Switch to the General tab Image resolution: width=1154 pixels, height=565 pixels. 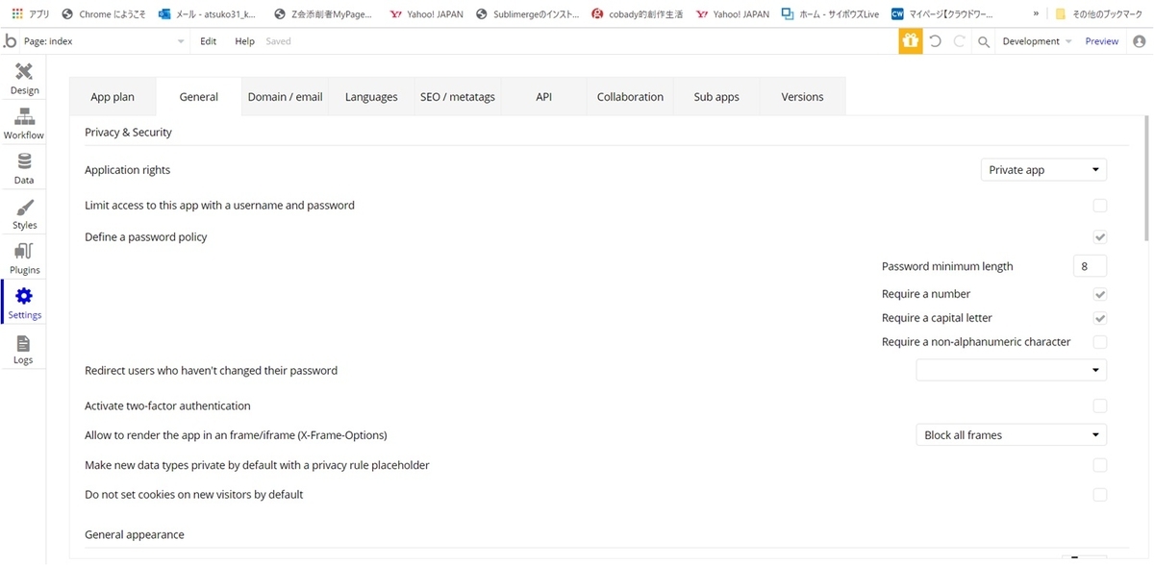199,97
